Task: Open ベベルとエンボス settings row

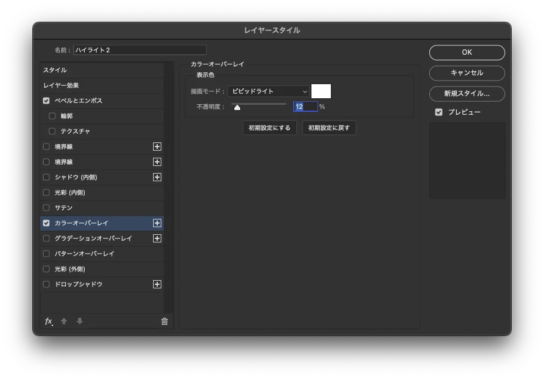Action: 102,101
